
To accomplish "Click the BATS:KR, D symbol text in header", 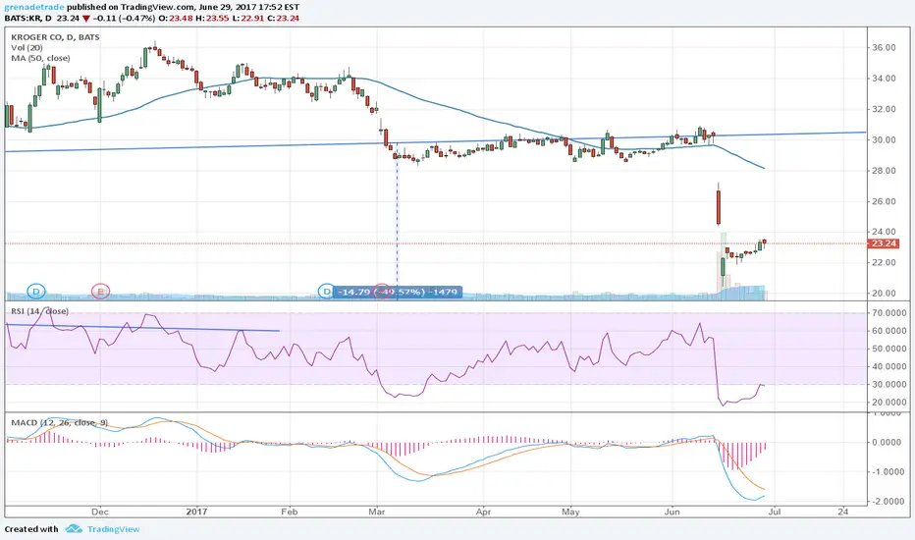I will click(x=28, y=18).
